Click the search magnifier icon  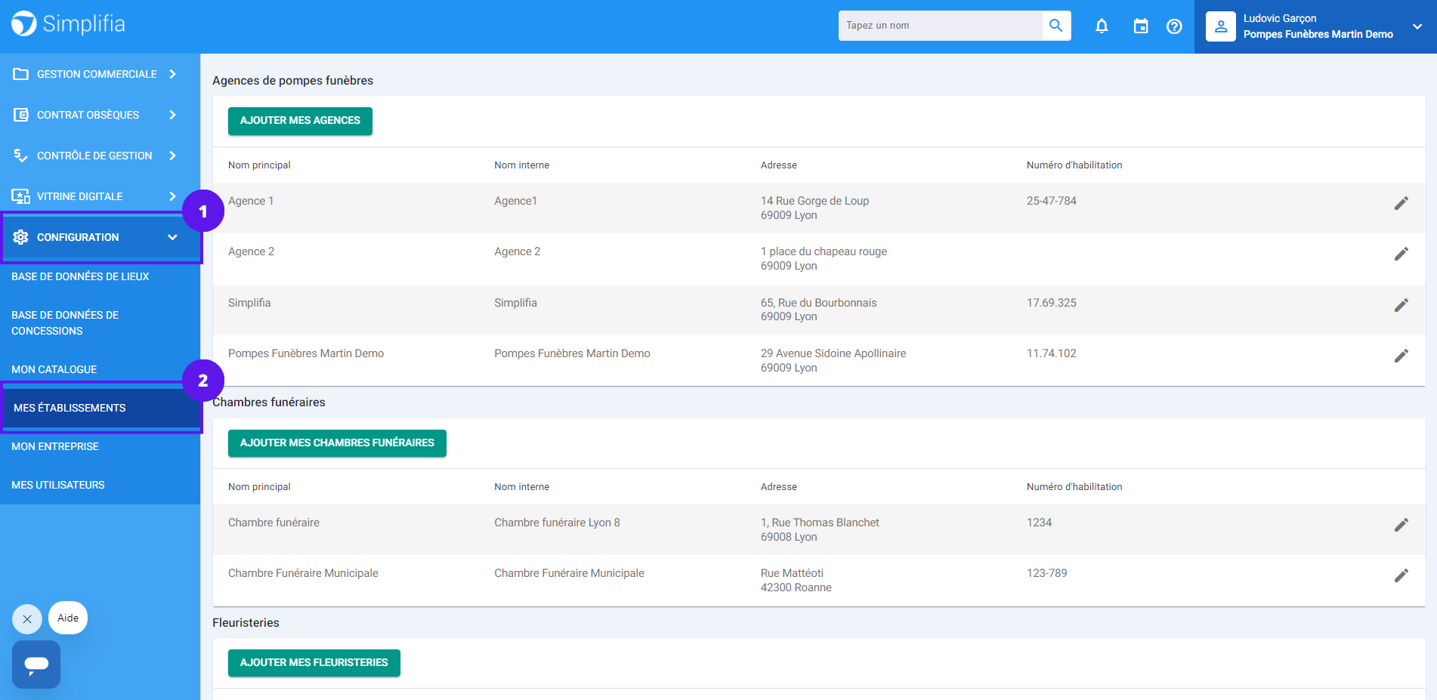click(1056, 26)
